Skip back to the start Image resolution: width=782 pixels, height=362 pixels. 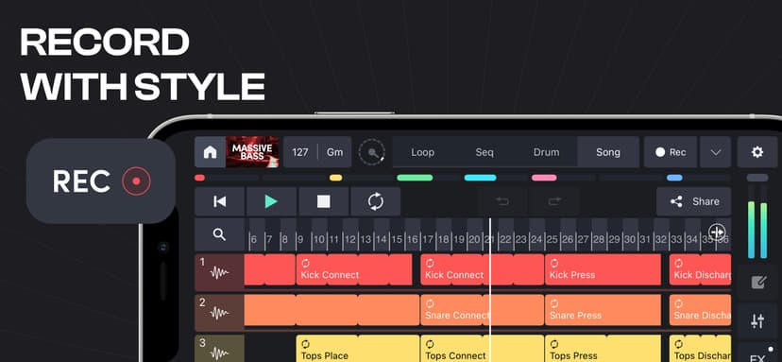click(219, 201)
